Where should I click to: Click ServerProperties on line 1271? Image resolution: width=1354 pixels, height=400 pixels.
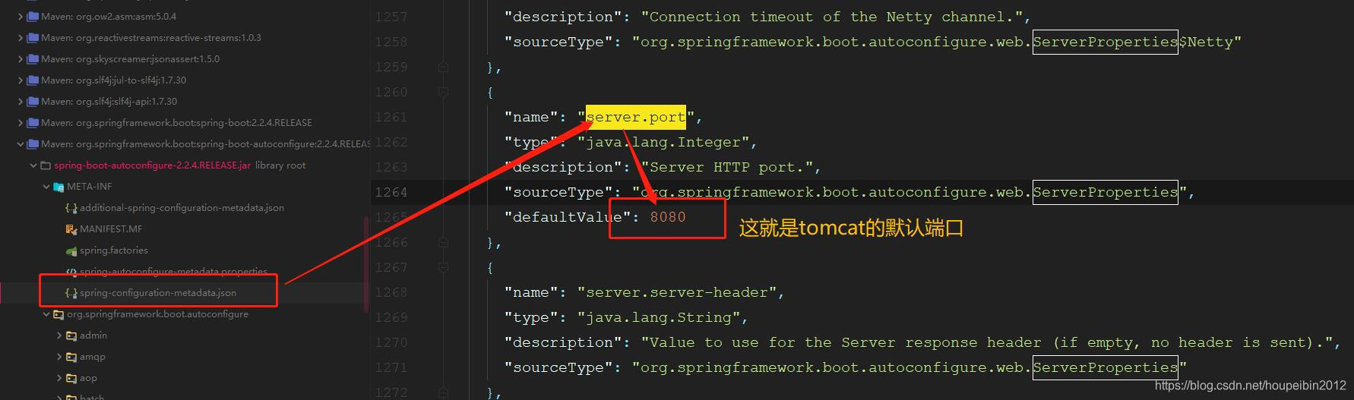1106,367
